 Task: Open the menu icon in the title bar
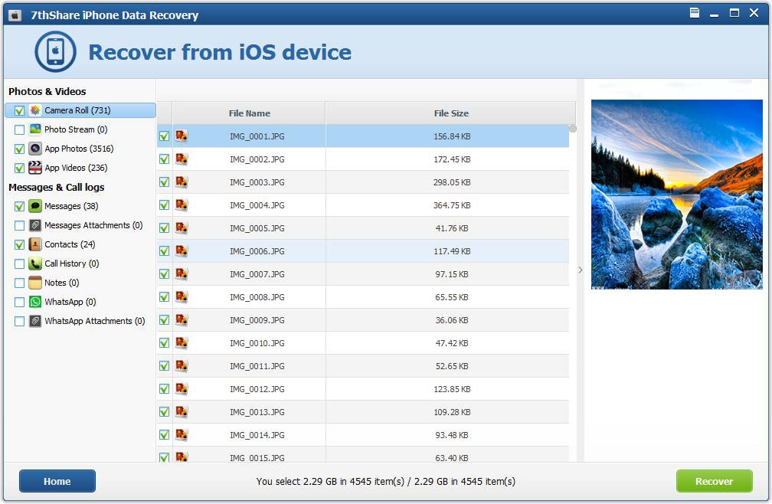695,13
